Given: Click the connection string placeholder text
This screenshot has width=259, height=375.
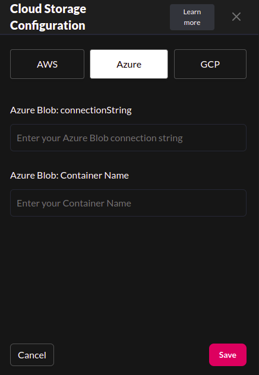Looking at the screenshot, I should 100,138.
